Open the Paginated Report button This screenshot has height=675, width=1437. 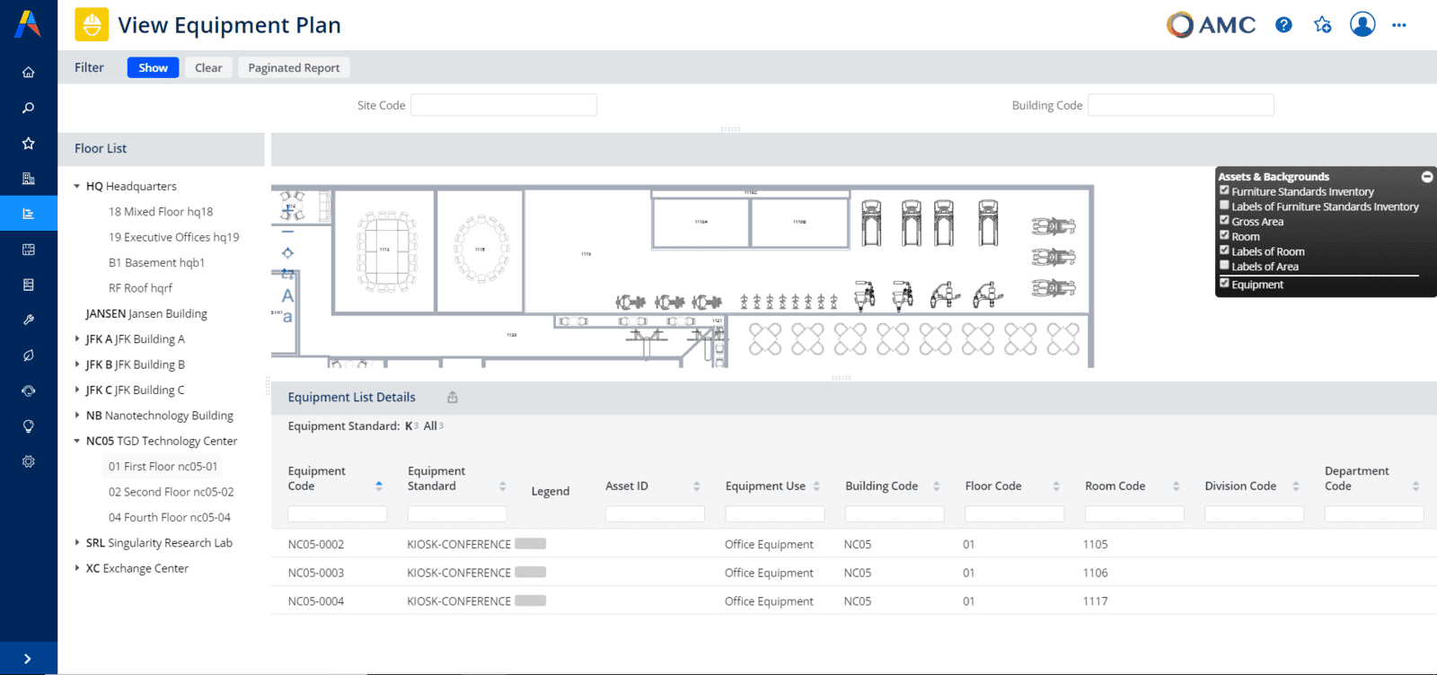click(x=294, y=67)
